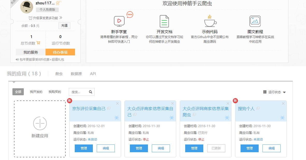Click 管理 on 大众点评网商家信息采集爬虫 card

tap(194, 148)
